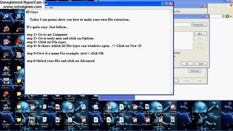Viewport: 233px width, 131px height.
Task: Open the _beat_it audio file icon
Action: pos(96,107)
